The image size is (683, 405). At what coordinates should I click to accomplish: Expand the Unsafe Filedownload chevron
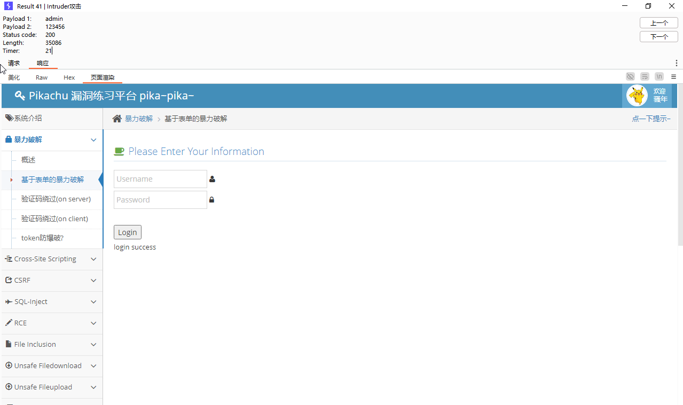click(93, 366)
